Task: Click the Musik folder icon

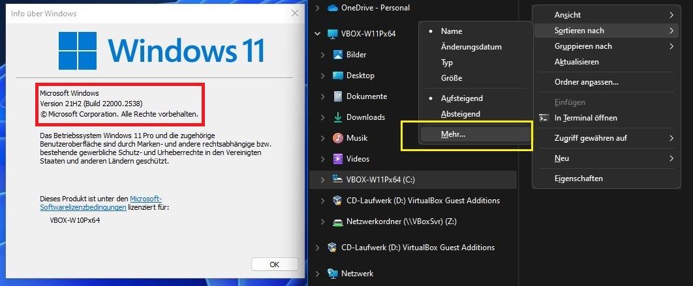Action: [x=337, y=137]
